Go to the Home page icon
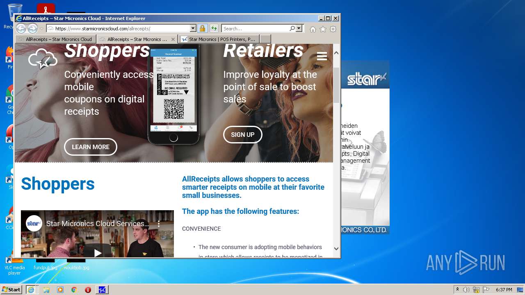 (313, 29)
